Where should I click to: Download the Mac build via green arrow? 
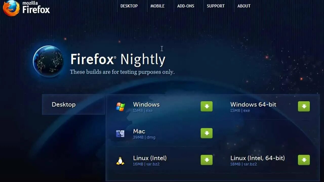point(207,133)
